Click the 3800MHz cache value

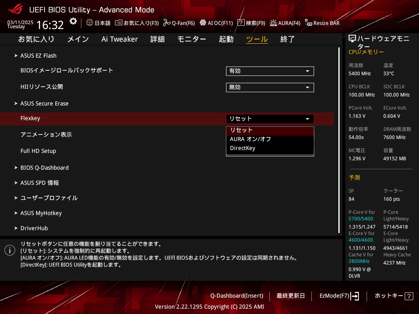point(359,261)
